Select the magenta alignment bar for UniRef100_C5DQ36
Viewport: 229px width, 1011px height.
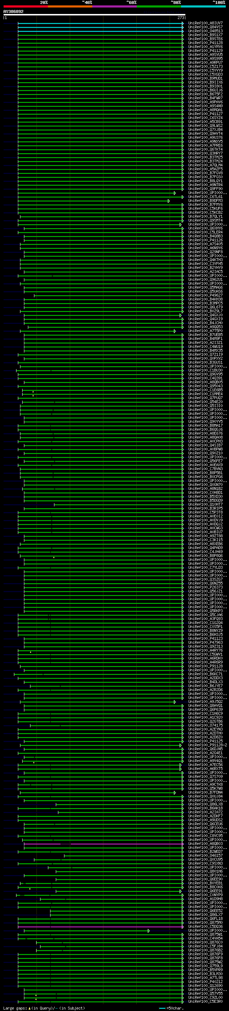(101, 927)
